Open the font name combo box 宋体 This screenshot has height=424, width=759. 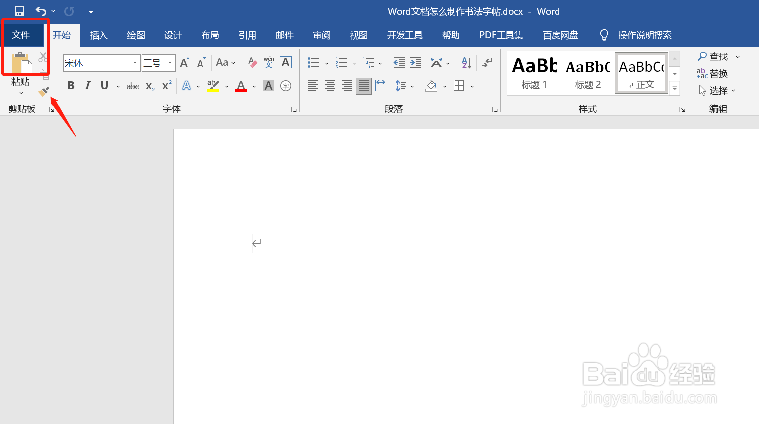(101, 63)
